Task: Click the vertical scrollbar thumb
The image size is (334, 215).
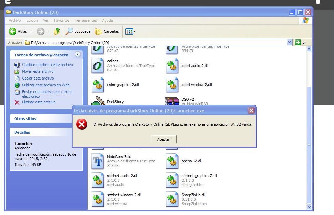Action: (x=309, y=145)
